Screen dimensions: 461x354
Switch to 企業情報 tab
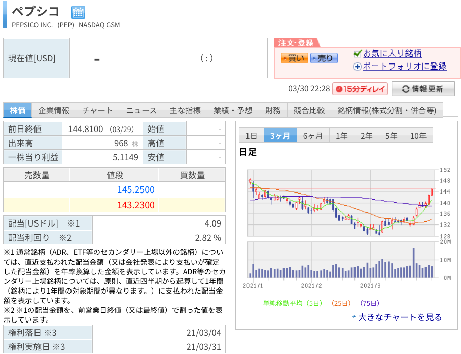(54, 110)
